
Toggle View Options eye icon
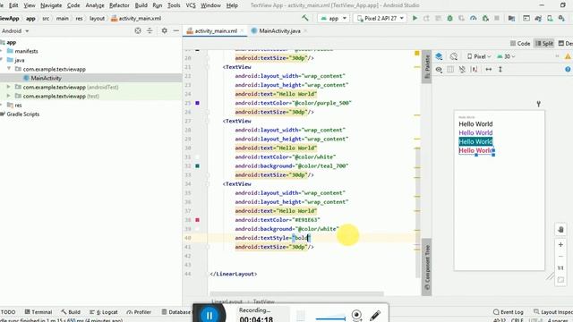click(439, 70)
